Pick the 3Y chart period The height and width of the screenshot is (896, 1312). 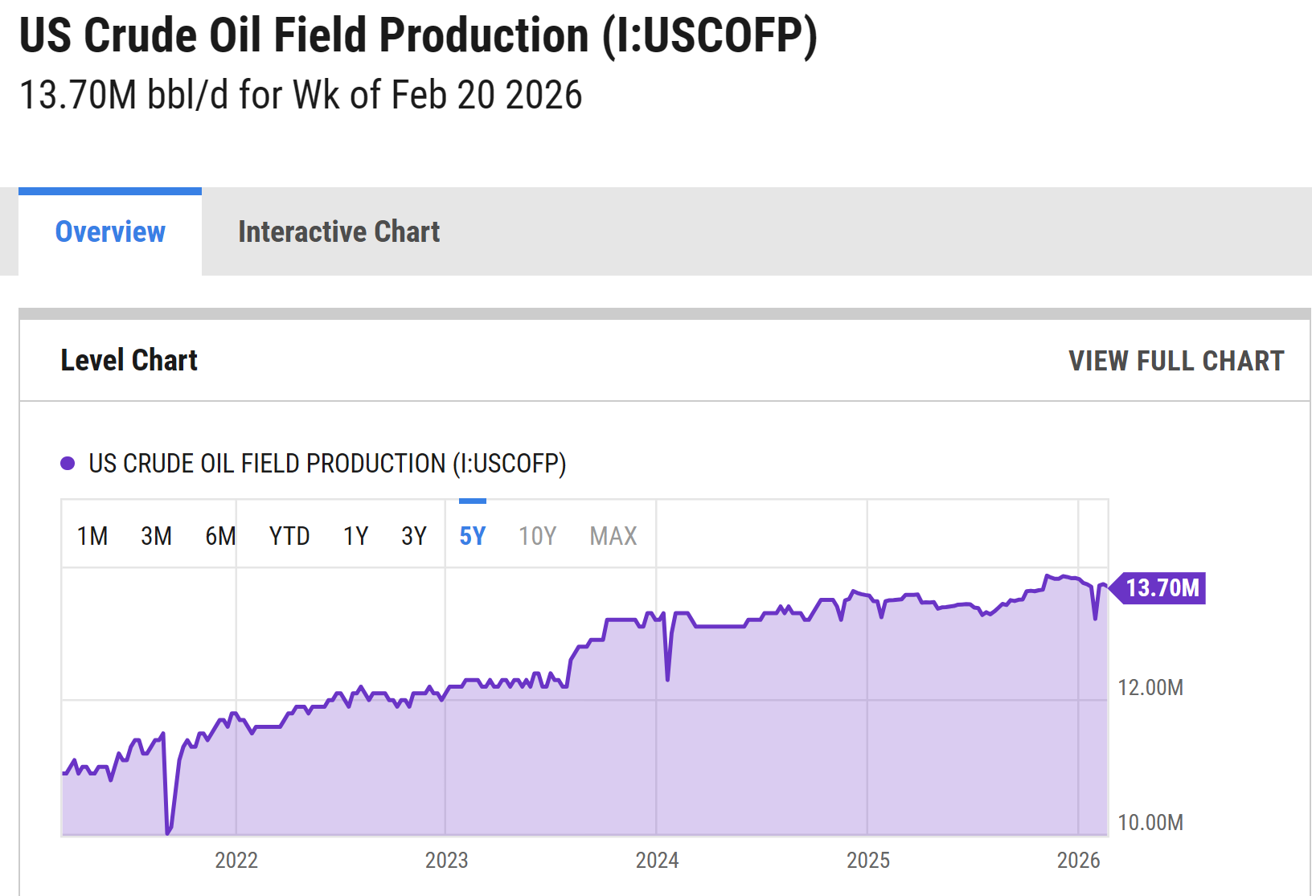(x=413, y=536)
